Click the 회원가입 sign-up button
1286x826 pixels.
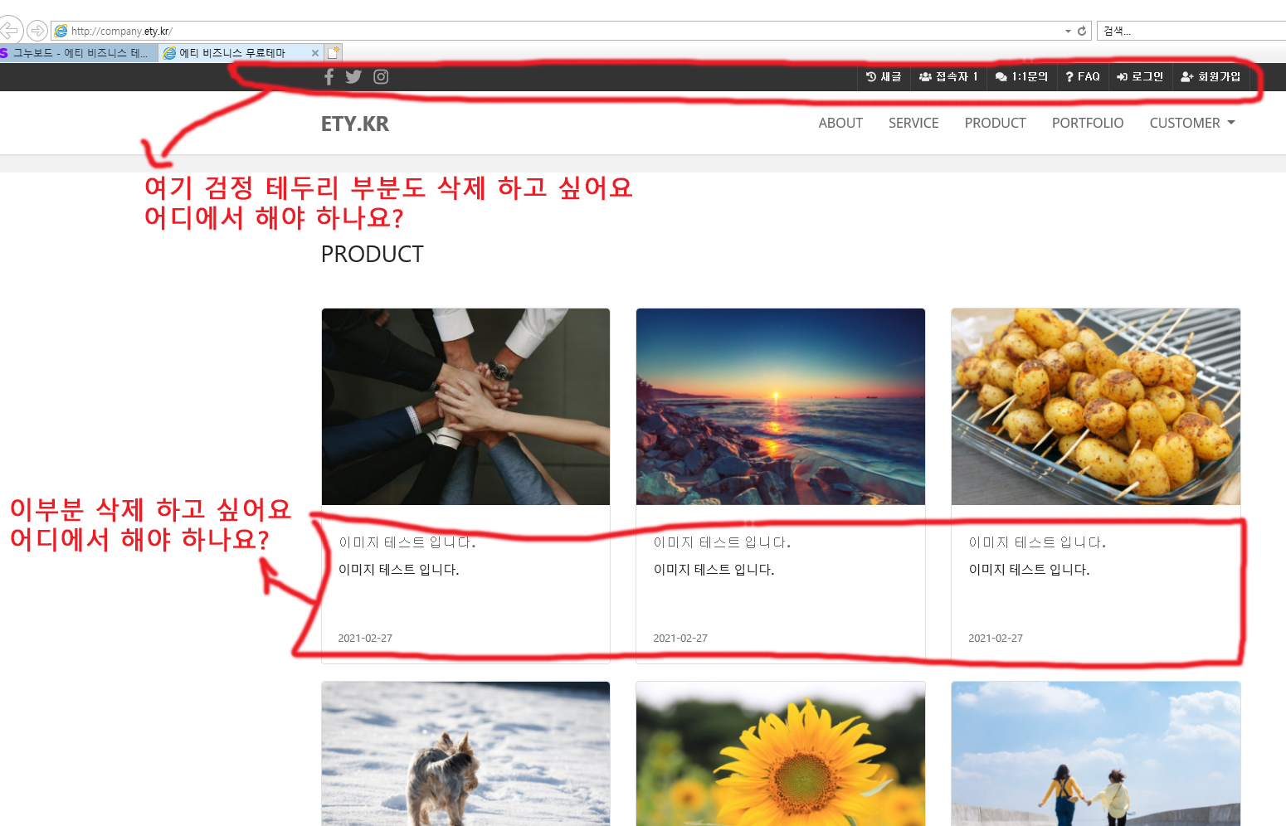pyautogui.click(x=1210, y=77)
